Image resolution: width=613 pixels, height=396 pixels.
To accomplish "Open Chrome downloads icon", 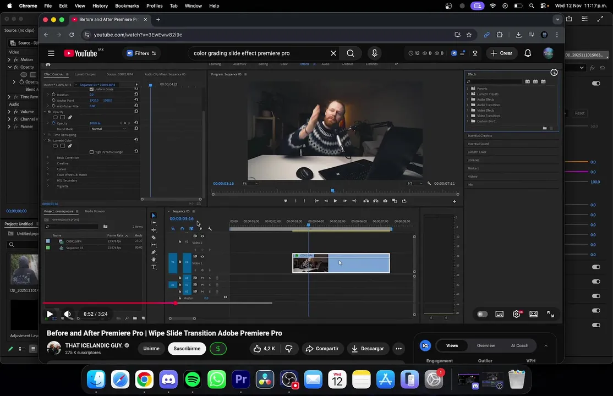I will click(518, 35).
